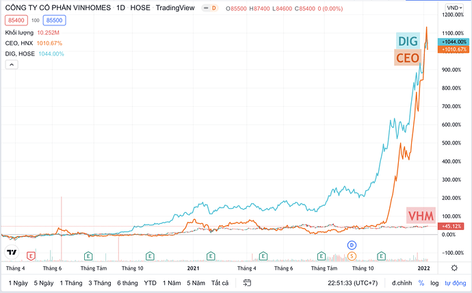472x293 pixels.
Task: Open the go-to-date calendar icon
Action: [247, 283]
